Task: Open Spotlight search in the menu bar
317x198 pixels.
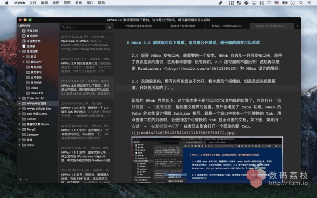Action: (x=301, y=3)
